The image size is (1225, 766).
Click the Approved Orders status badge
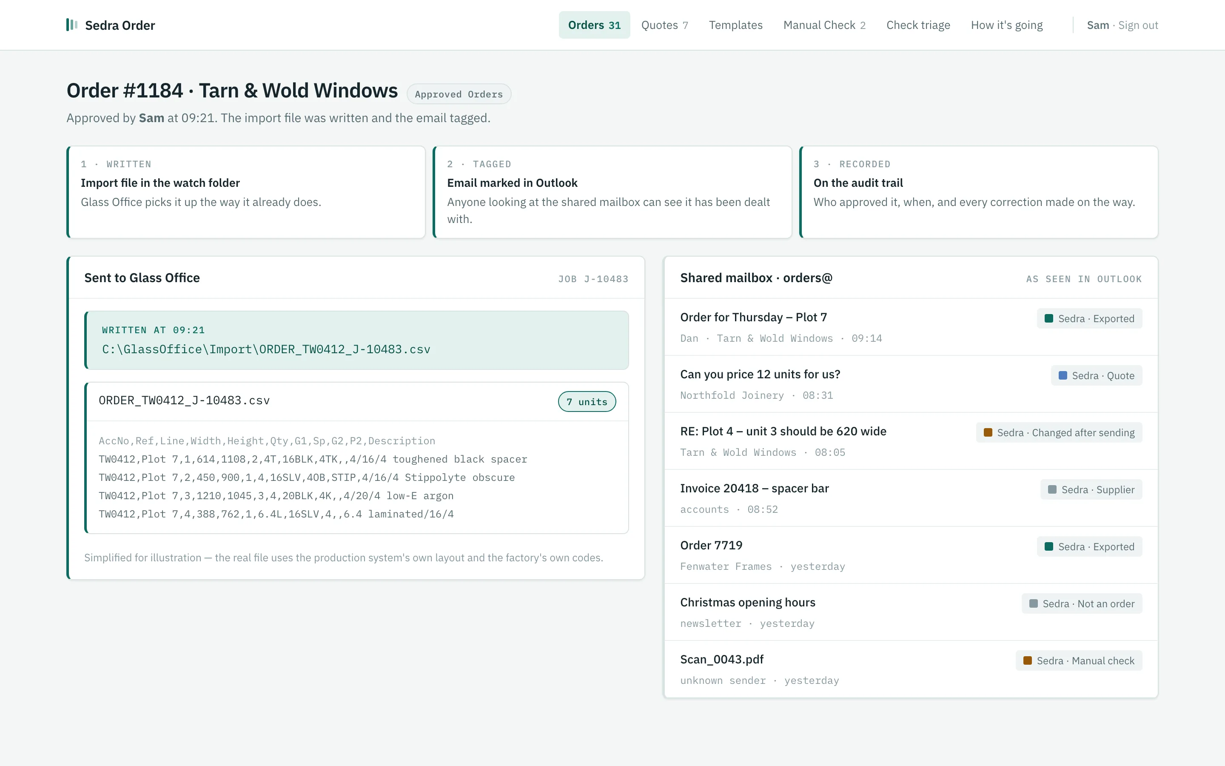(459, 94)
